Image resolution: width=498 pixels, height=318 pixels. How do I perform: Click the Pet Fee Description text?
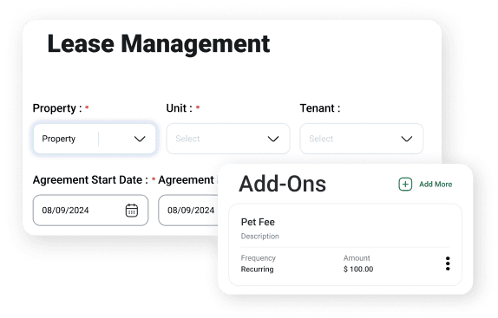click(259, 237)
